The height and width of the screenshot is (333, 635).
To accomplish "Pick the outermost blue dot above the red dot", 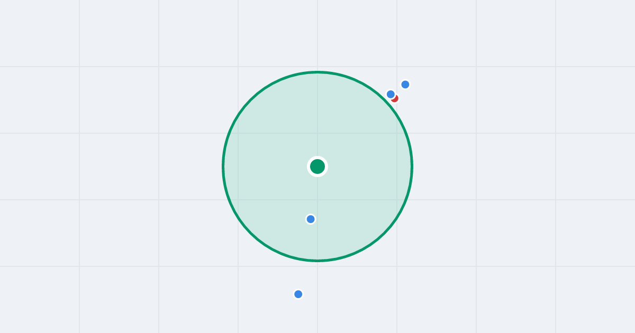I will 405,85.
